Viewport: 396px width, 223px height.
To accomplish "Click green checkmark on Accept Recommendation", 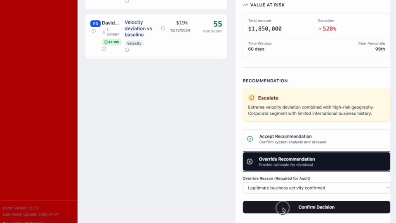I will coord(250,139).
